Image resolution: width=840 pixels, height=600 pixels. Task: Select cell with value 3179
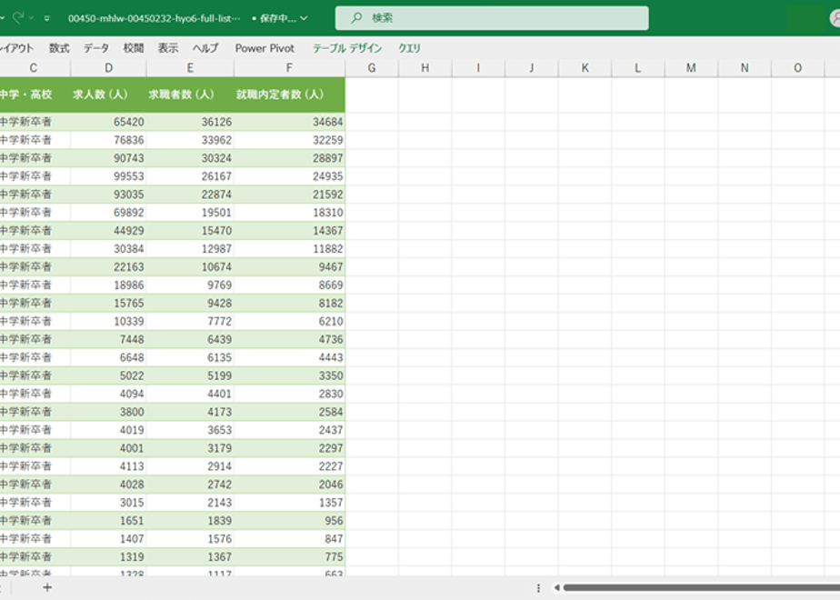[190, 448]
